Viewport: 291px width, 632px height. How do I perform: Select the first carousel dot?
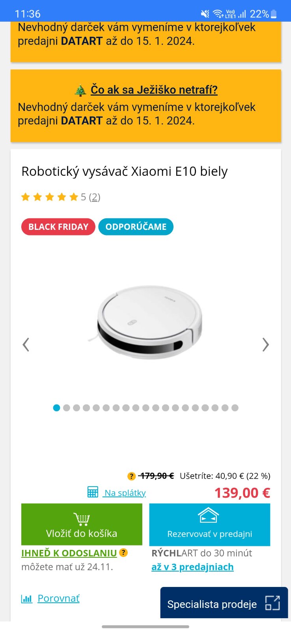tap(56, 408)
